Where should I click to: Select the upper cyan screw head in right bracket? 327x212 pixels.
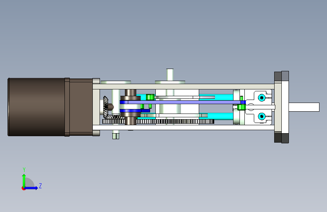tap(262, 97)
